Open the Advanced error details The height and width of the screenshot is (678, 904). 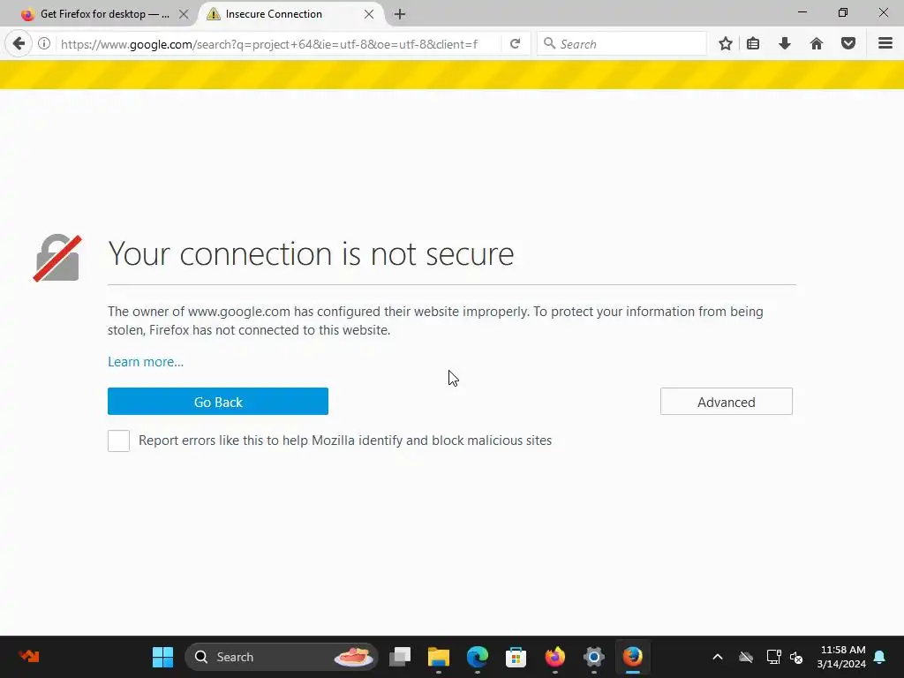coord(727,402)
